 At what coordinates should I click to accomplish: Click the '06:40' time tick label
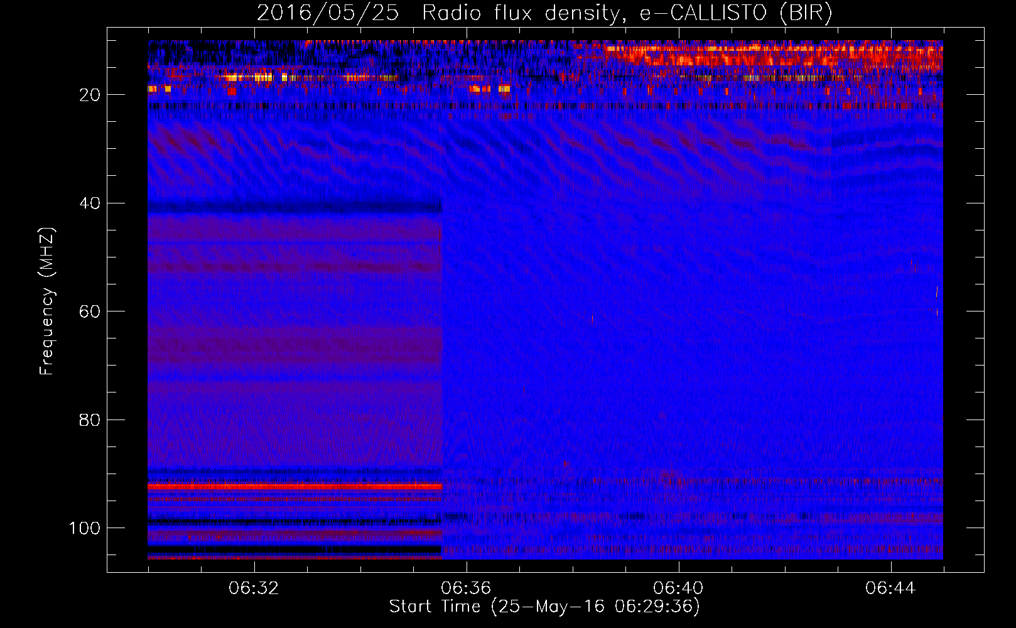click(x=678, y=588)
